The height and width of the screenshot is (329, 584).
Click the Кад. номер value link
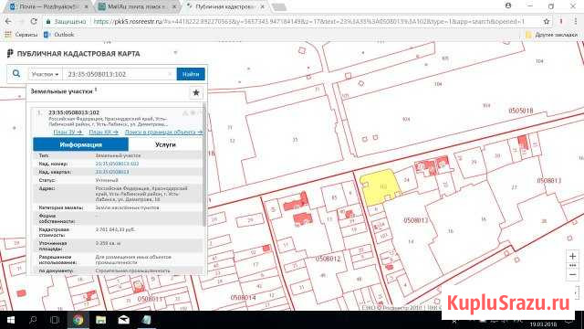point(117,164)
